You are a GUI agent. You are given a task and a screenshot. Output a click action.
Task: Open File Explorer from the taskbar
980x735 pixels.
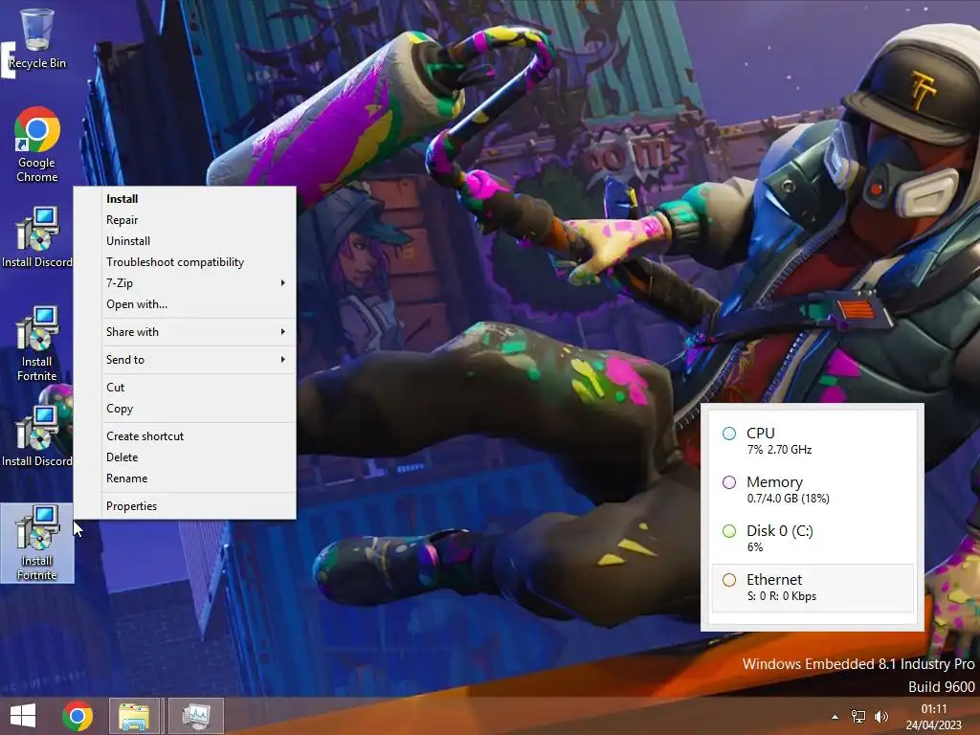(x=134, y=716)
